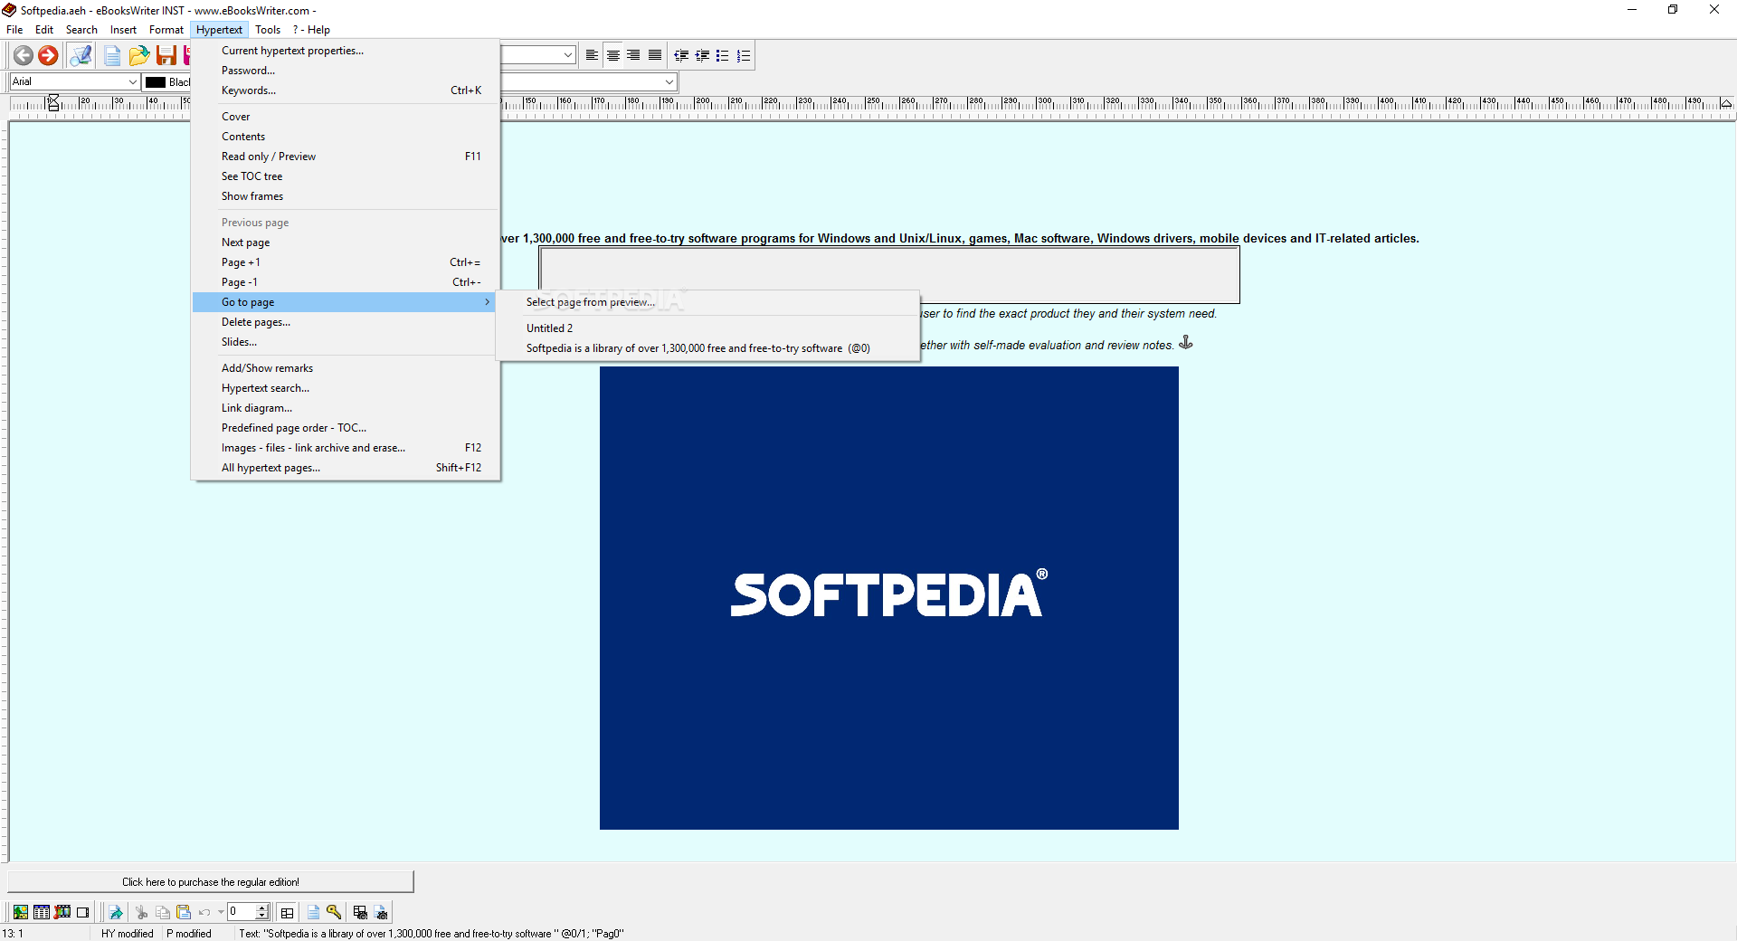Select Select page from preview...

click(707, 302)
